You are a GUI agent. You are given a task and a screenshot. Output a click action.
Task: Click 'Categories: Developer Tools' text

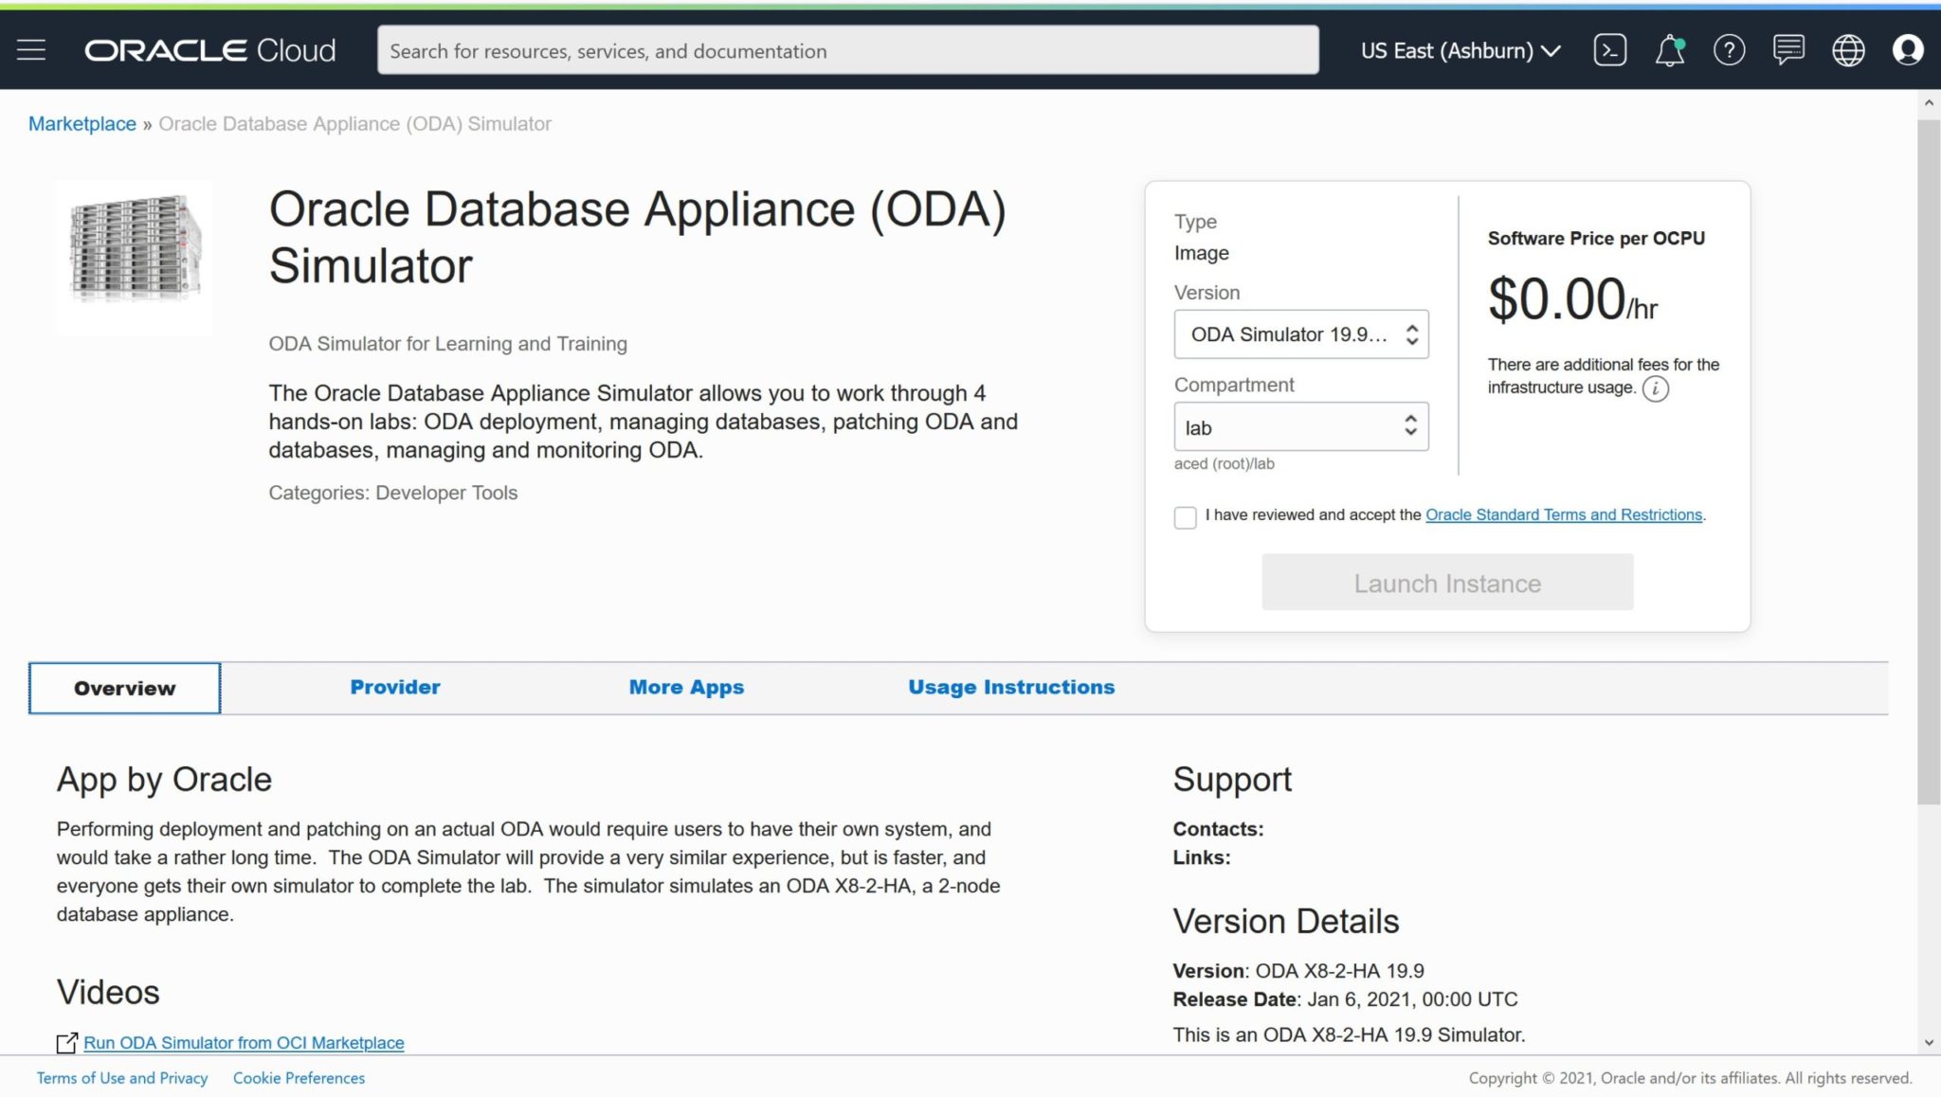pyautogui.click(x=392, y=493)
